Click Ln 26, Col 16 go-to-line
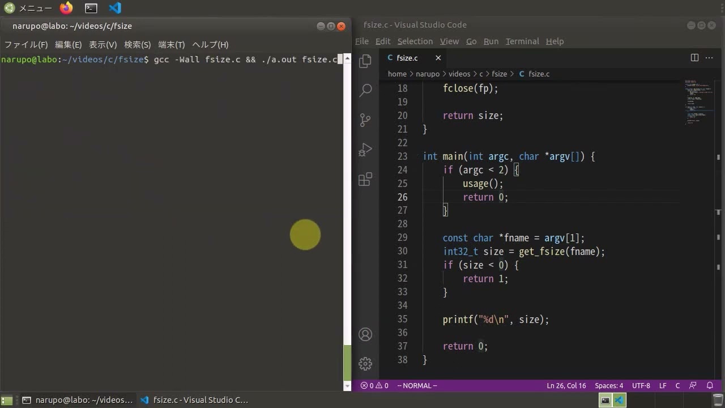Screen dimensions: 725x408 click(566, 385)
